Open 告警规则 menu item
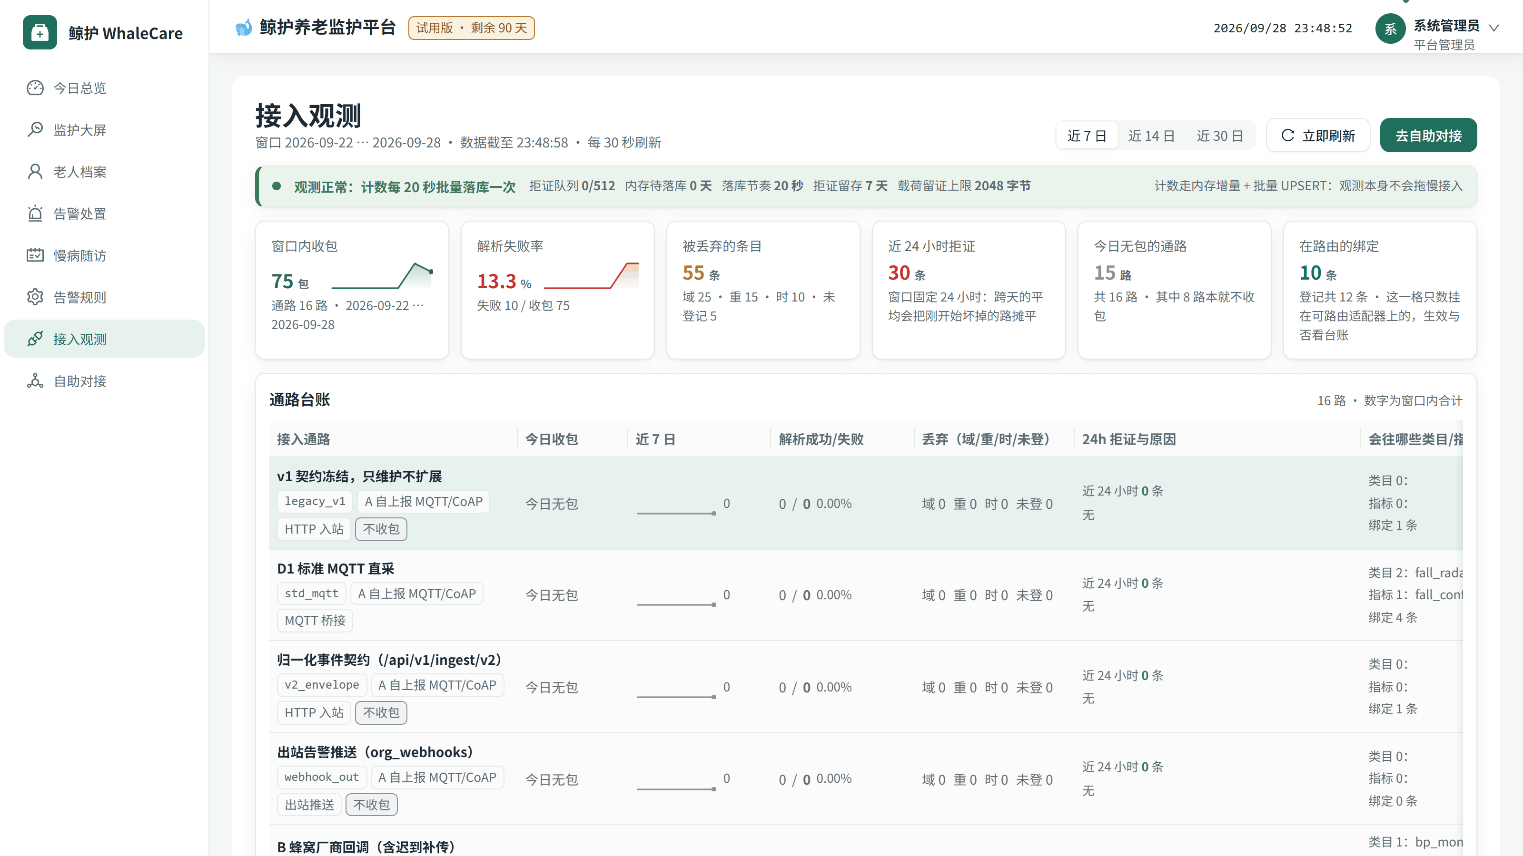Viewport: 1523px width, 856px height. click(104, 297)
